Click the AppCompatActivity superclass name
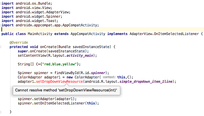204x116 pixels. [88, 34]
